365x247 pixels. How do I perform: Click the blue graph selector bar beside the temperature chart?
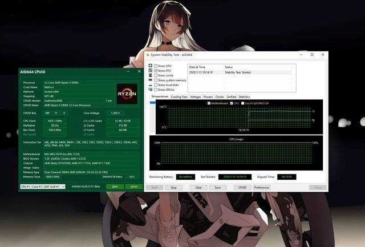coord(152,103)
